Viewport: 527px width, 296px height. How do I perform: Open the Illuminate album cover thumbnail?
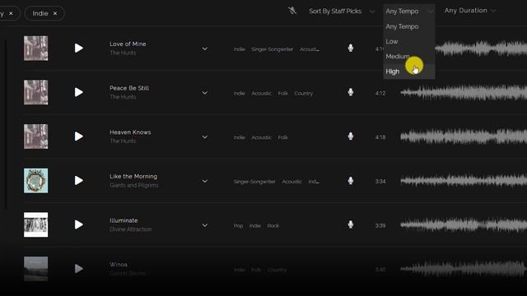point(35,224)
